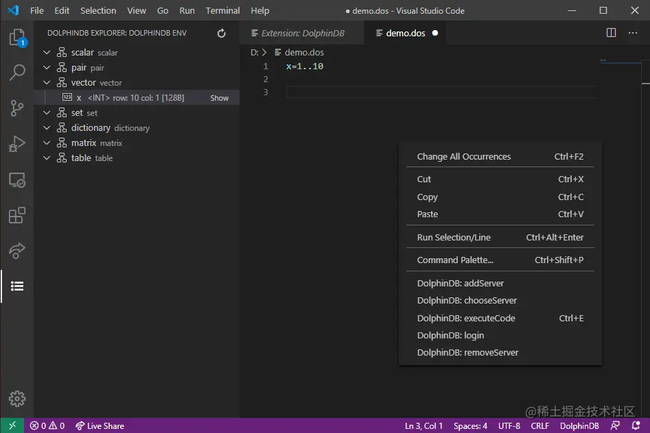Click the feedback icon in status bar
The height and width of the screenshot is (433, 650).
pyautogui.click(x=615, y=425)
